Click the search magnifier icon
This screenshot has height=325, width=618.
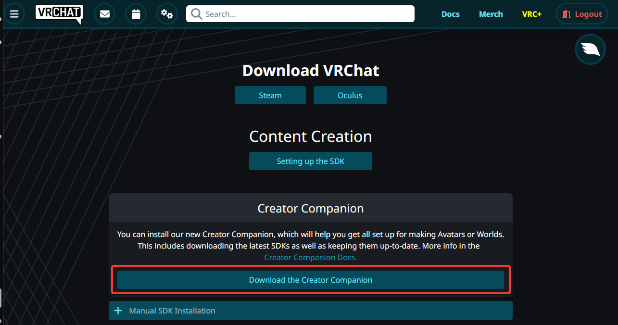click(196, 14)
